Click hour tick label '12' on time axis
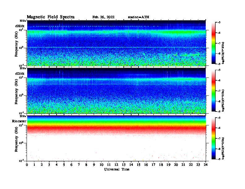245x189 pixels. tap(116, 165)
